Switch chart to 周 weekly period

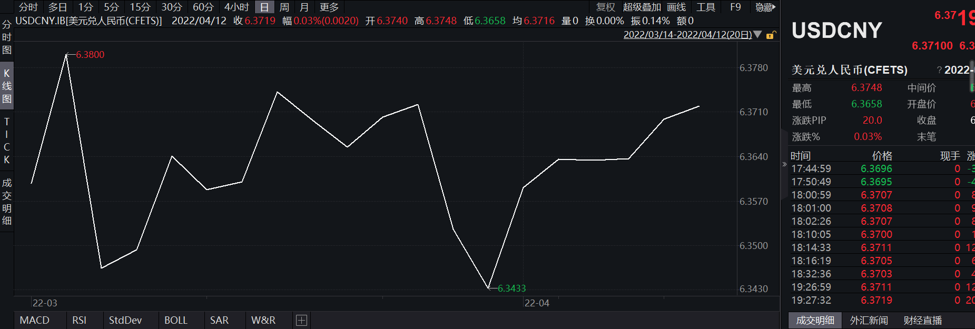point(284,7)
